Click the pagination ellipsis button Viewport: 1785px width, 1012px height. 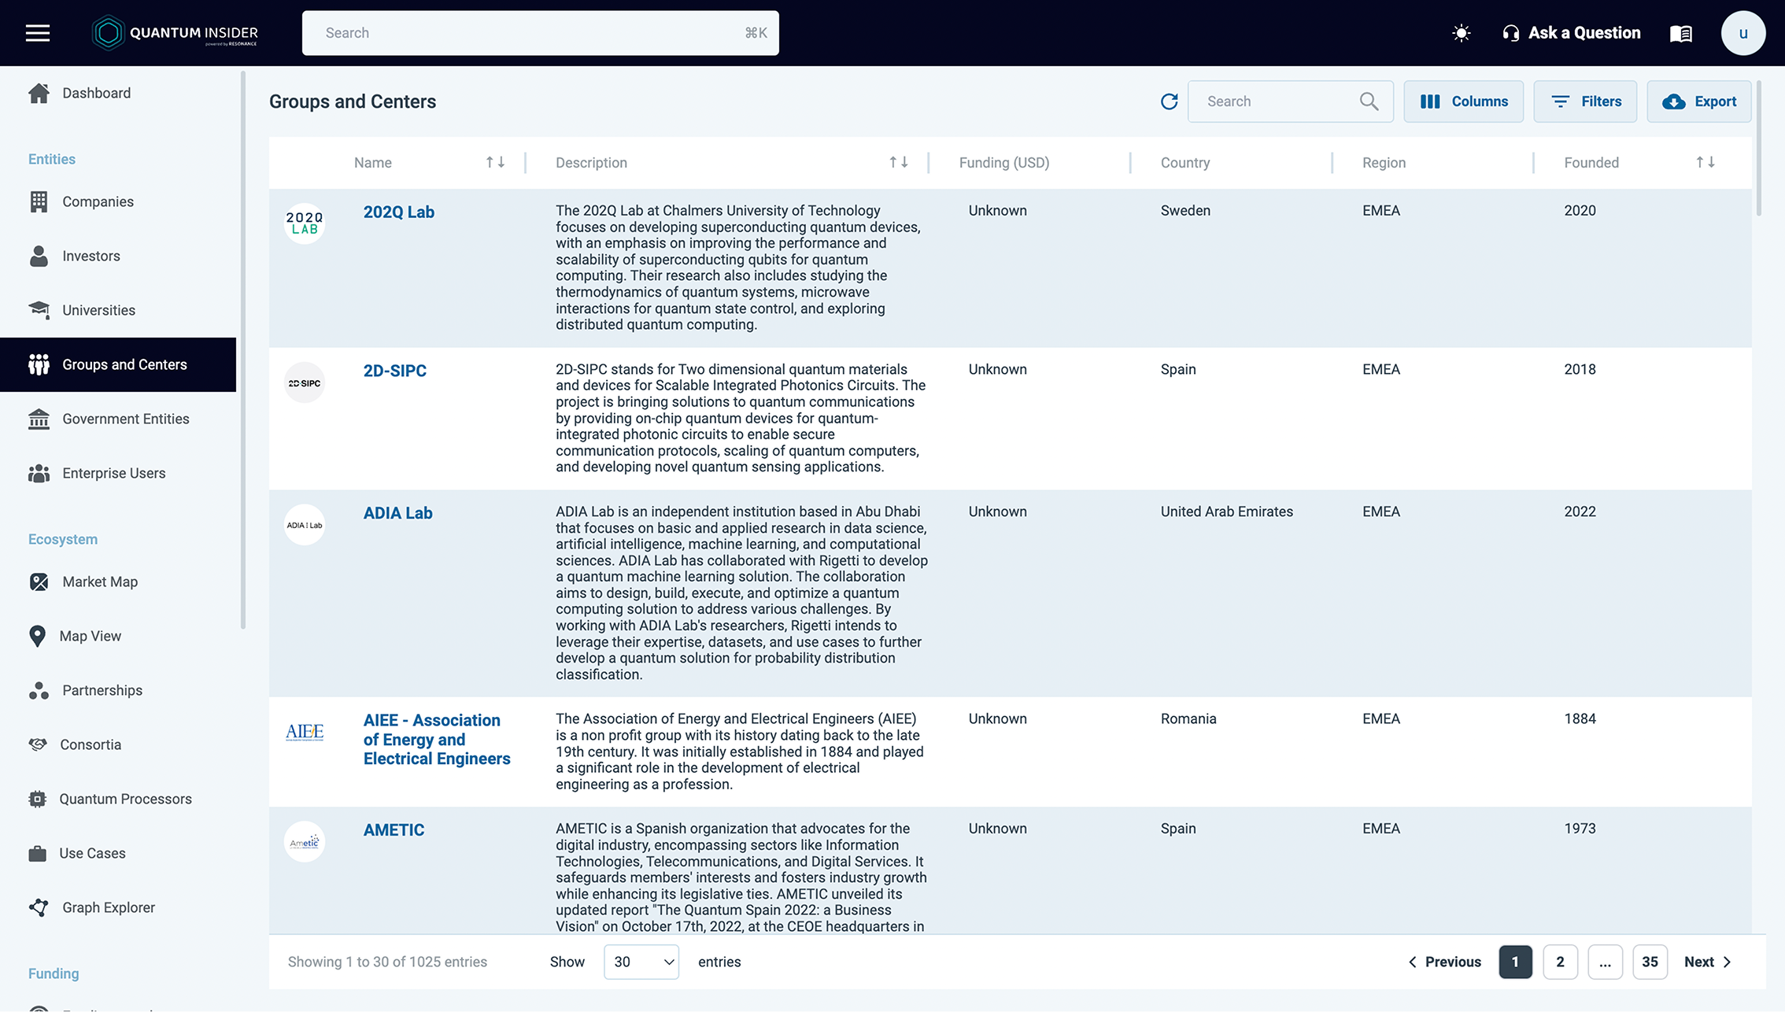click(x=1605, y=962)
